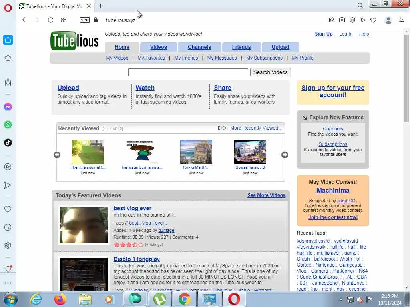This screenshot has height=307, width=410.
Task: Open Bowser is stupid video thumbnail
Action: point(250,152)
